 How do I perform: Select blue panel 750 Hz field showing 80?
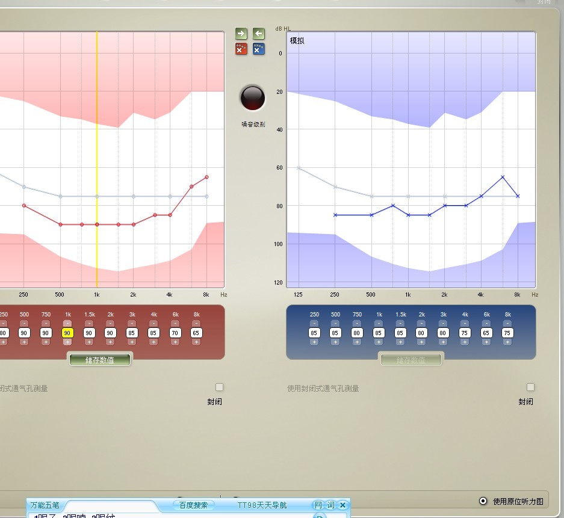(x=357, y=333)
